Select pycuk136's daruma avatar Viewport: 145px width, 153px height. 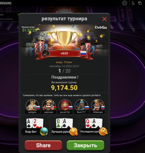click(65, 105)
